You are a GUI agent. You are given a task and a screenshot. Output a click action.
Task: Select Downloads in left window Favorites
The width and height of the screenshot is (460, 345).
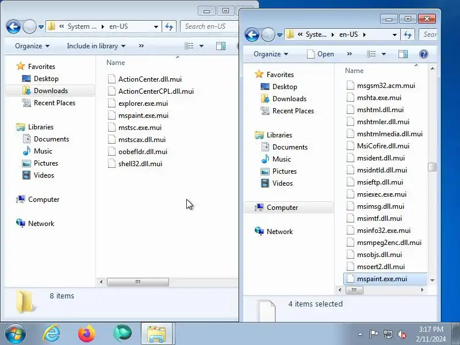(x=51, y=91)
